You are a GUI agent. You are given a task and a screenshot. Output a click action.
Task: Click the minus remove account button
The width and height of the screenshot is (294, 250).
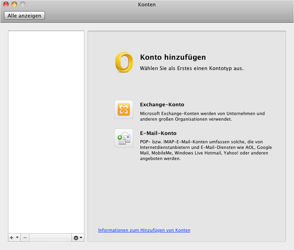[25, 238]
